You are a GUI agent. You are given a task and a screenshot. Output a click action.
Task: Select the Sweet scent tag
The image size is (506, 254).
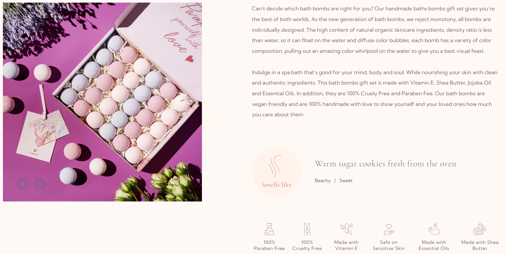346,181
